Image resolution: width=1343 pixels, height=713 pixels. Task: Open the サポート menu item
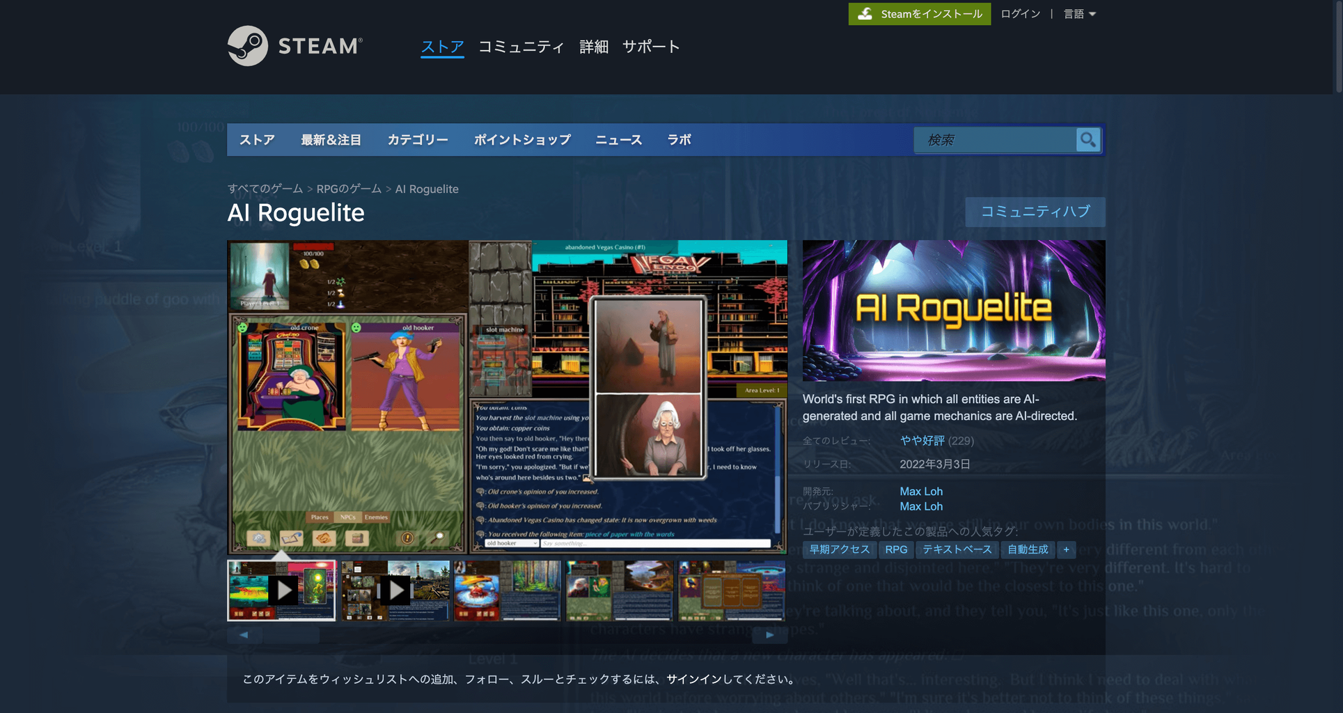coord(650,47)
